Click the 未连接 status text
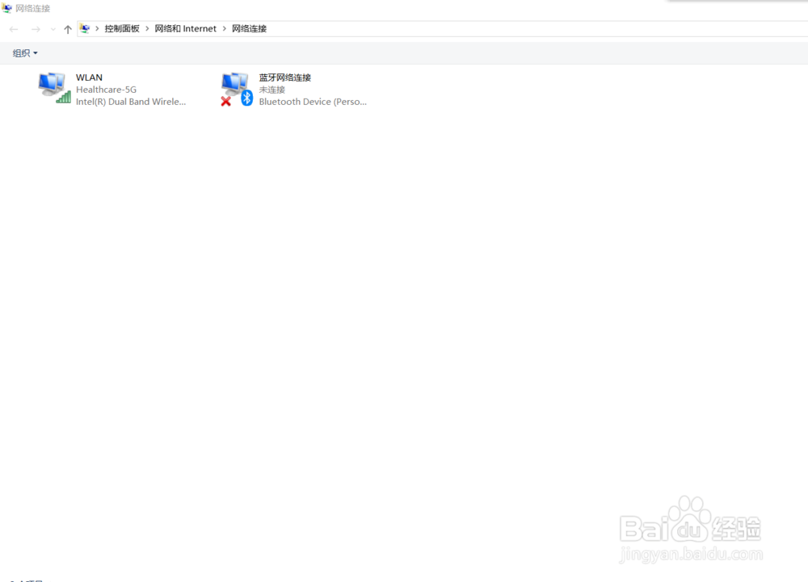Image resolution: width=808 pixels, height=582 pixels. (272, 90)
